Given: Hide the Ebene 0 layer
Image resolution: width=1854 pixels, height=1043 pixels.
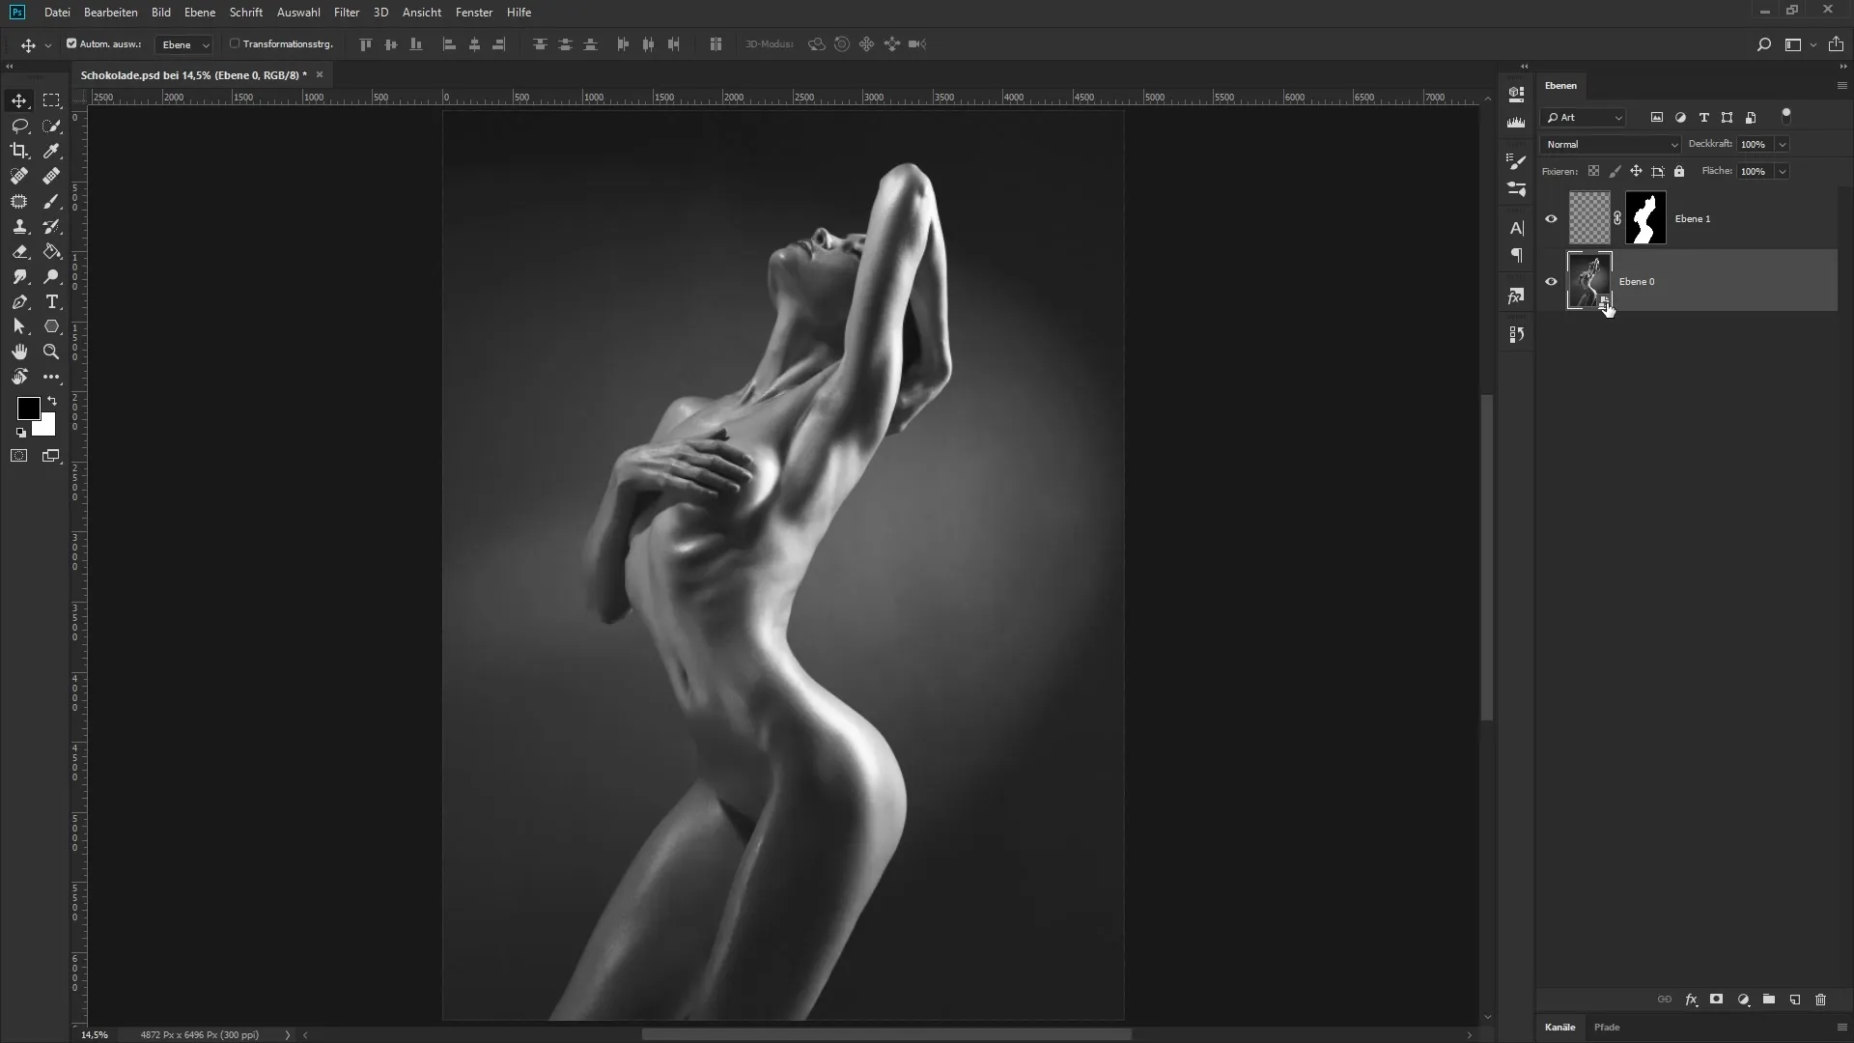Looking at the screenshot, I should pos(1551,281).
